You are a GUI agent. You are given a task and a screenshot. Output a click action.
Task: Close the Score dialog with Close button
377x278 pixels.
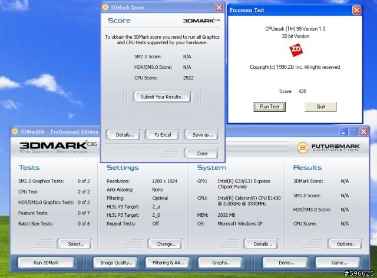pyautogui.click(x=201, y=153)
